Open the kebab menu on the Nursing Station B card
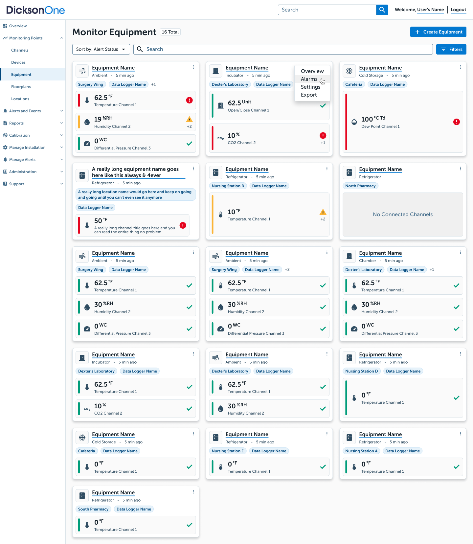 click(x=327, y=169)
